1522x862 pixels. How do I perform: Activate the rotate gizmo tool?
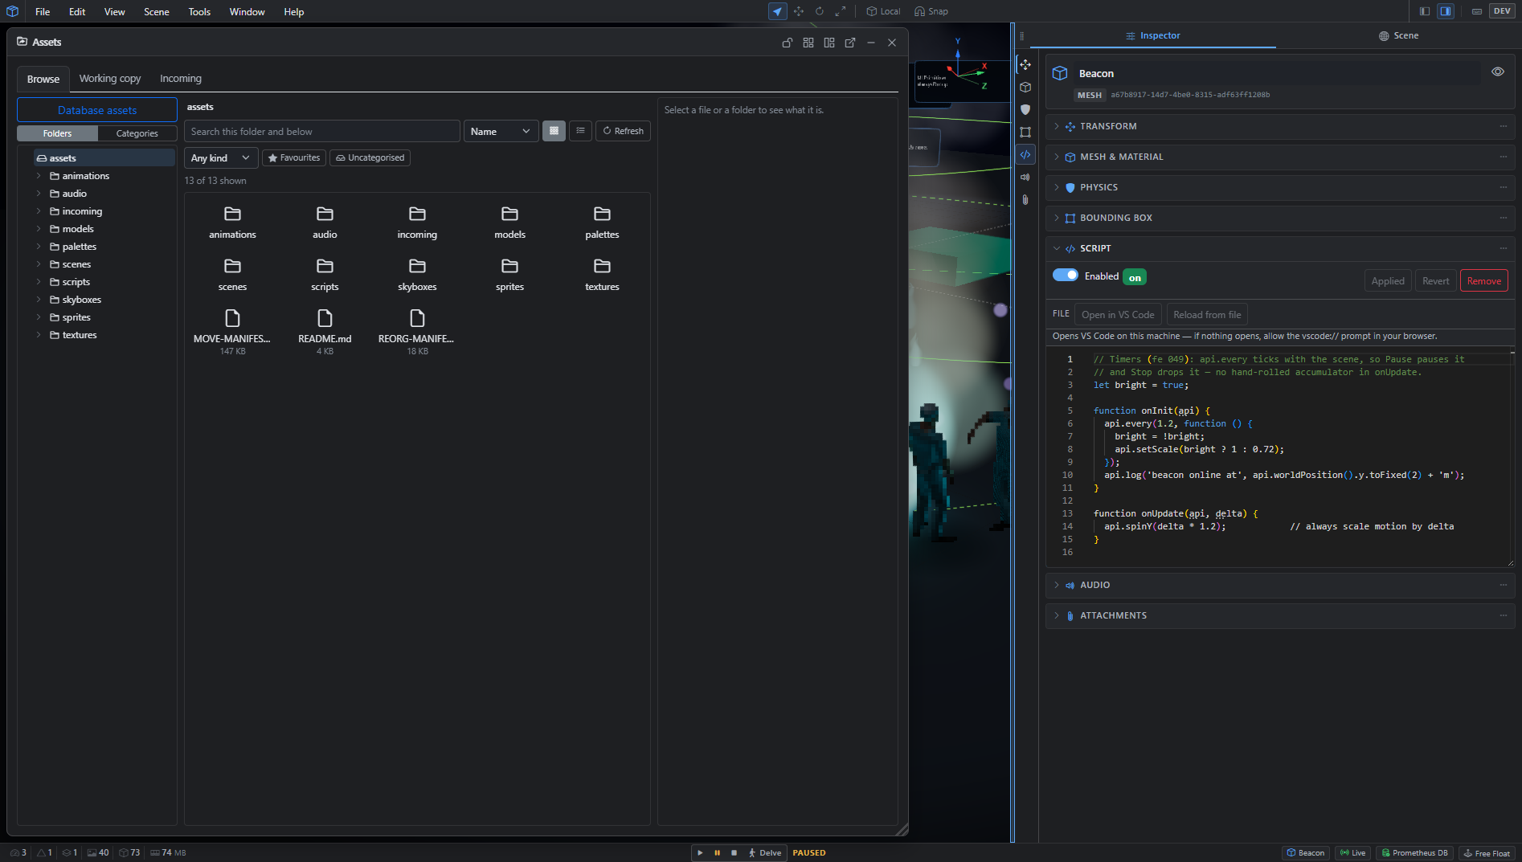pos(820,11)
